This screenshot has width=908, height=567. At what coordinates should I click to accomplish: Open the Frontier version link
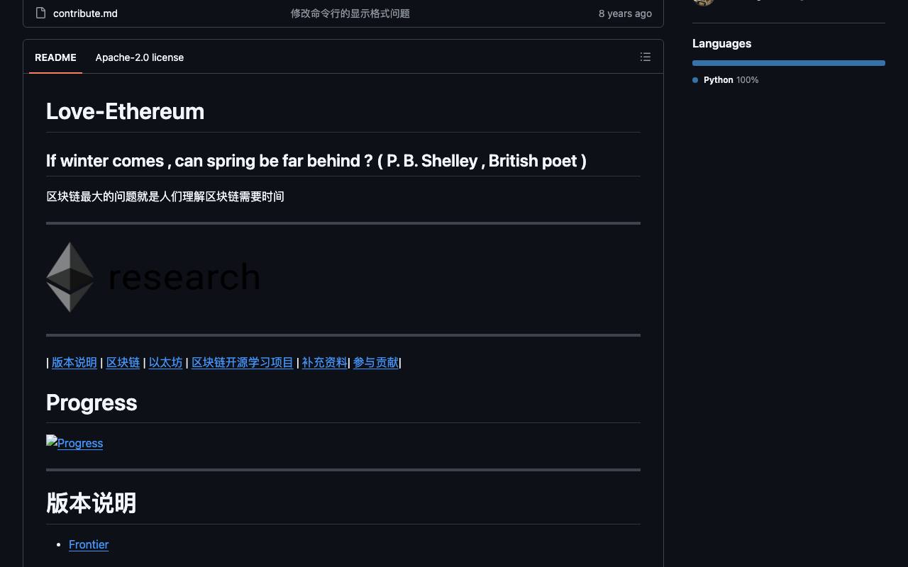coord(89,544)
